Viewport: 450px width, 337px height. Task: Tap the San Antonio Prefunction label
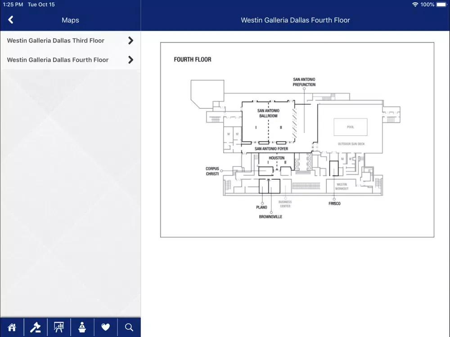point(304,82)
